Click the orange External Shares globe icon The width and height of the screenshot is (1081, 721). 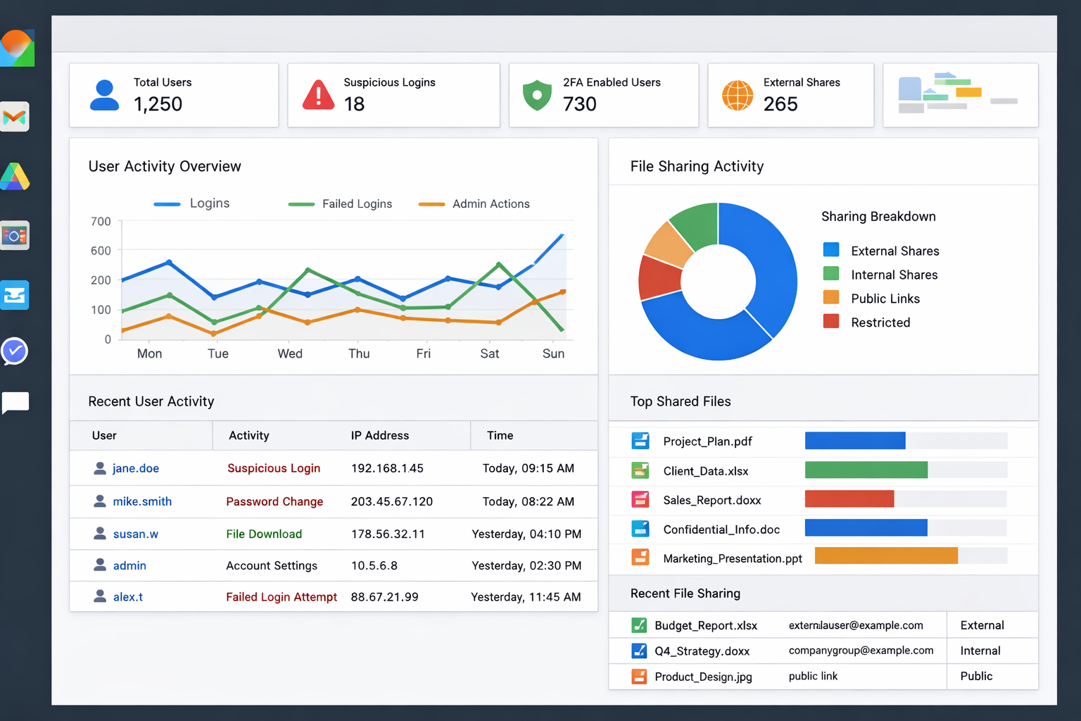(x=738, y=95)
